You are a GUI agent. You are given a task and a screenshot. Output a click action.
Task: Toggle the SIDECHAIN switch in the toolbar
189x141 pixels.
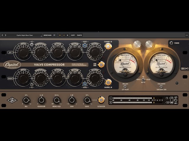54,35
